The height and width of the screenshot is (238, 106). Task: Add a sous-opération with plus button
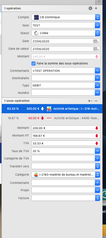[x=90, y=101]
